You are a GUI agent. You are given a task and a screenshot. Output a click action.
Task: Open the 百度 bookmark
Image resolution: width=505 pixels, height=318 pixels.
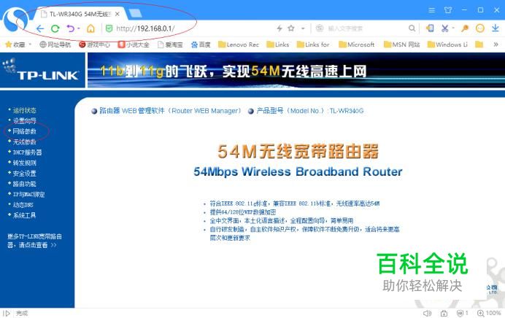tap(201, 44)
